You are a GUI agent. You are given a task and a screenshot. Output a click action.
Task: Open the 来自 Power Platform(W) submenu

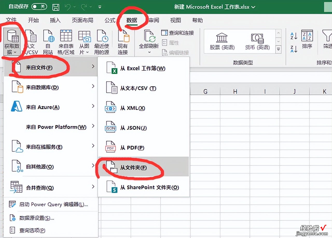[x=51, y=127]
